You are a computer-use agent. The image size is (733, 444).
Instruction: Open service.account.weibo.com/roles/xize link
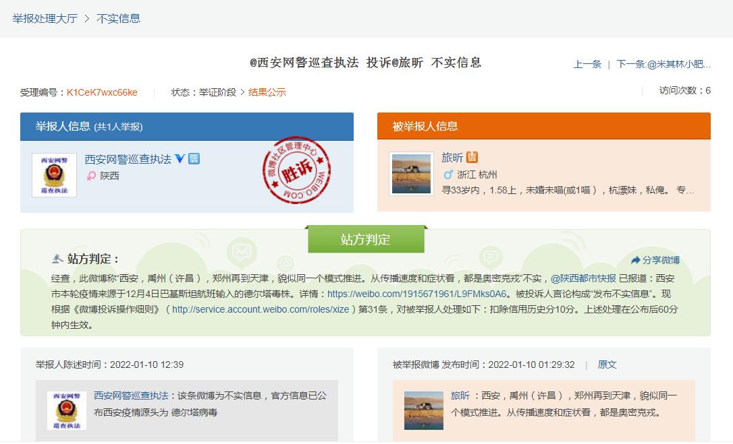coord(261,309)
